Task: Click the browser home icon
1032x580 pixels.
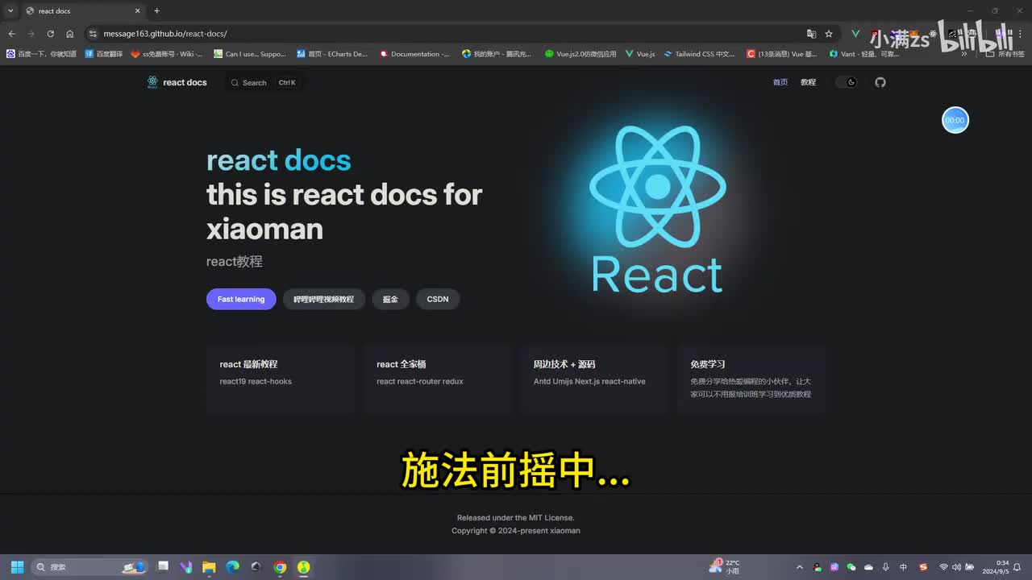Action: [x=70, y=34]
